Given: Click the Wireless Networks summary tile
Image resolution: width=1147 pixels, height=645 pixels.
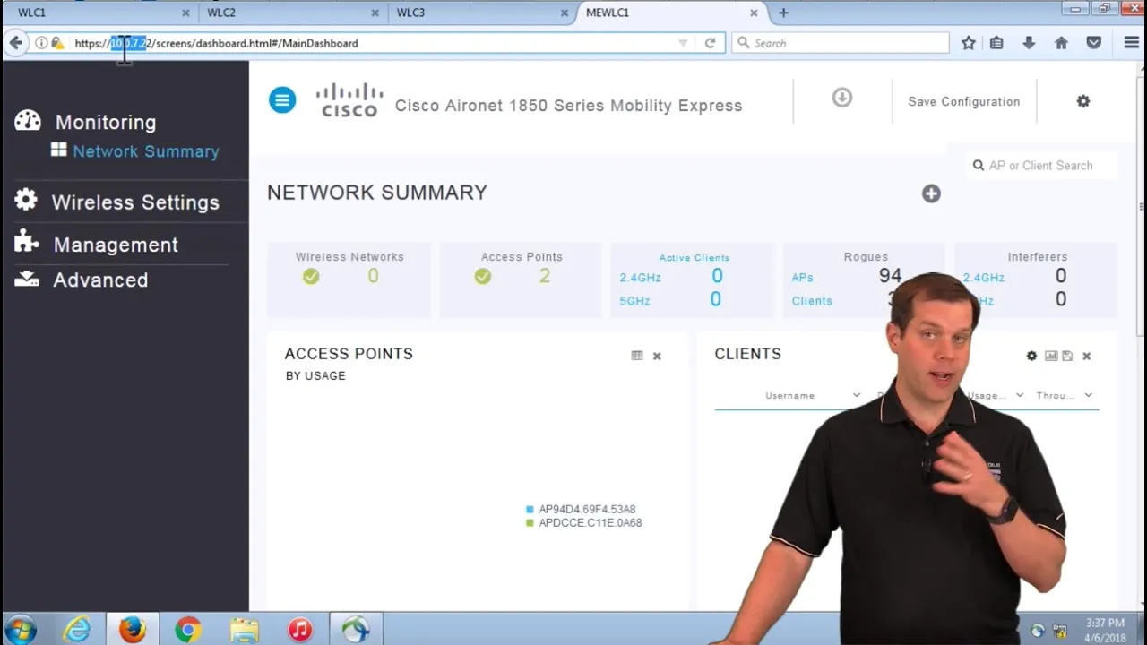Looking at the screenshot, I should click(x=349, y=279).
